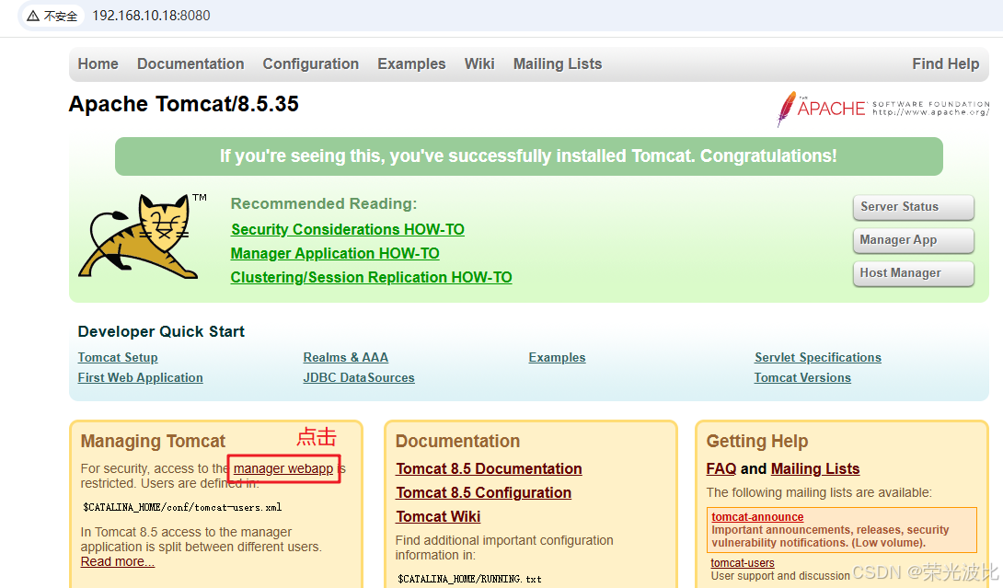The image size is (1003, 588).
Task: Open Manager Application HOW-TO link
Action: coord(335,253)
